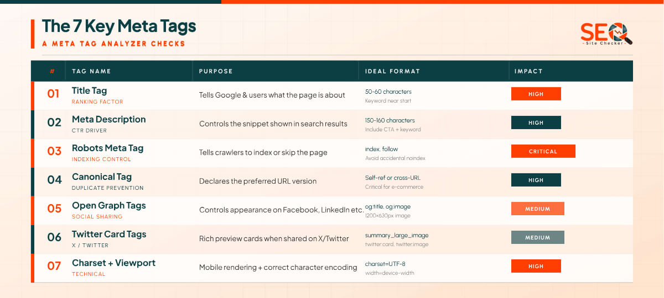This screenshot has width=664, height=298.
Task: Click 'Controls the snippet shown in search results'
Action: [273, 124]
